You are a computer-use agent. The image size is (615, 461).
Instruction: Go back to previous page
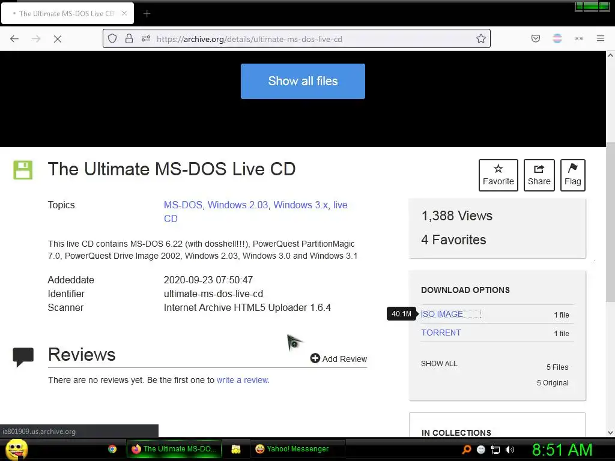[x=14, y=39]
